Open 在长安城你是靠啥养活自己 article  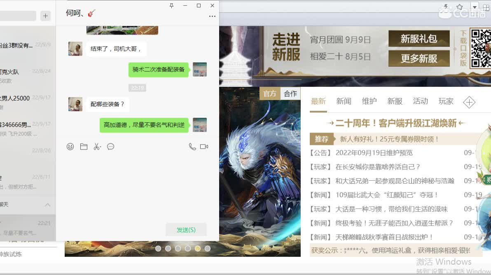(x=378, y=167)
